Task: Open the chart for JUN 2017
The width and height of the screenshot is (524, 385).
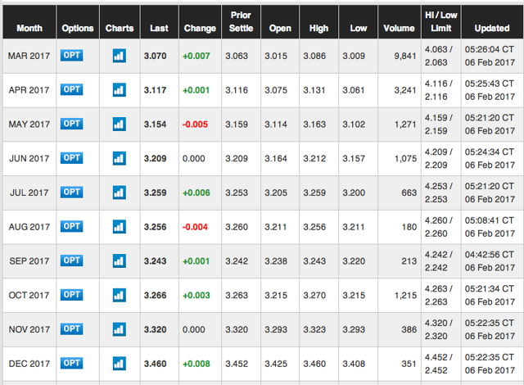Action: pyautogui.click(x=120, y=158)
